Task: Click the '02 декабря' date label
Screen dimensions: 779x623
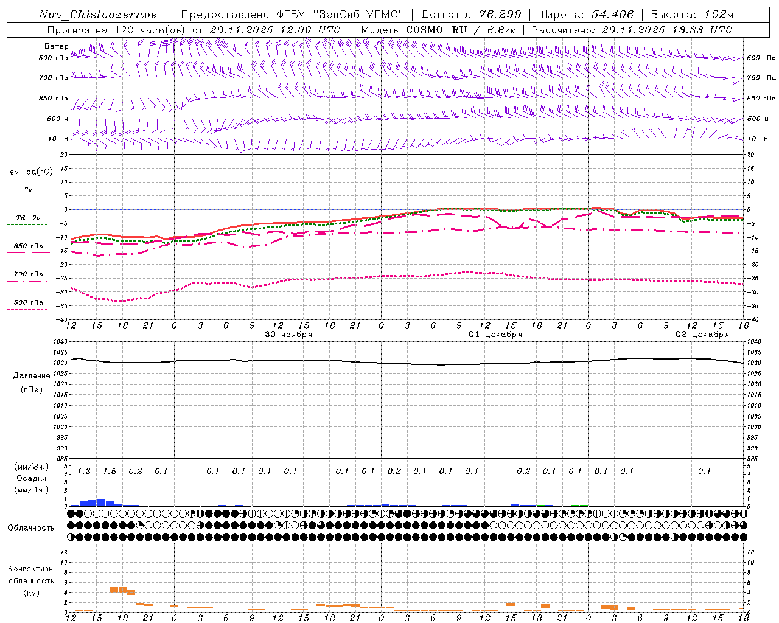Action: point(702,335)
